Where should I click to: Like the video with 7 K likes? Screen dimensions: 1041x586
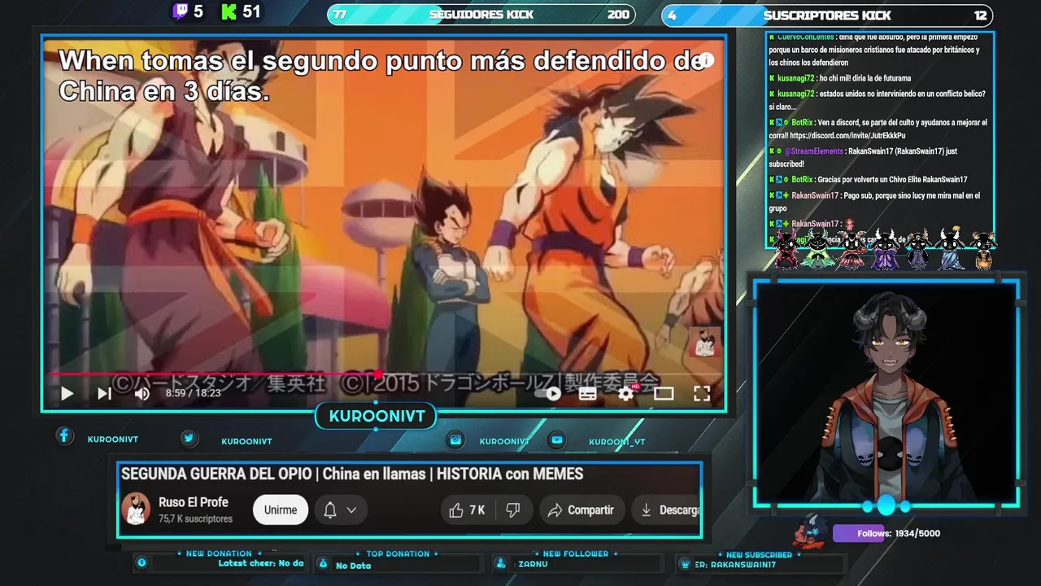point(467,510)
